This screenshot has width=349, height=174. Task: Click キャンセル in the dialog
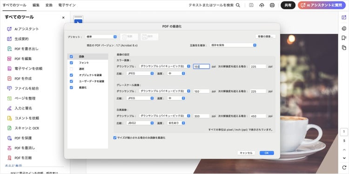(x=246, y=153)
